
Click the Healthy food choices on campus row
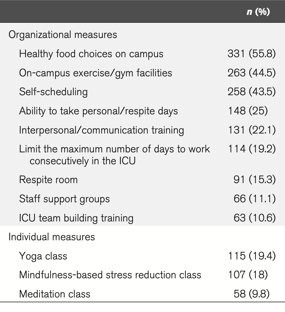pos(91,54)
